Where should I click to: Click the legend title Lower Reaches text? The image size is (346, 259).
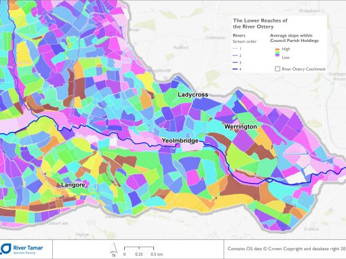pos(260,24)
